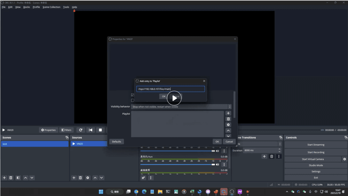Open the Audio Mixer menu dots beside the gears
348x196 pixels.
pos(151,178)
